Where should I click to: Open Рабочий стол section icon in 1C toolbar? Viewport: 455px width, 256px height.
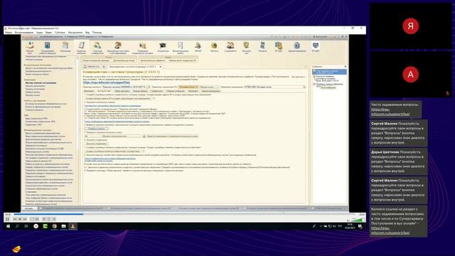pyautogui.click(x=30, y=47)
